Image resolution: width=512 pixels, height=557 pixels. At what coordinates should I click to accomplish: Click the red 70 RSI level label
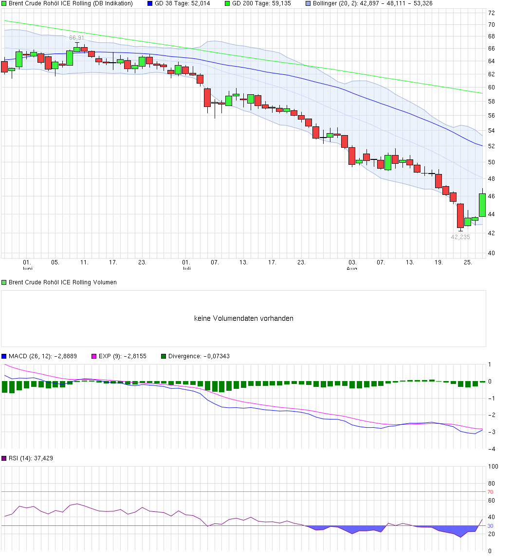click(x=490, y=492)
